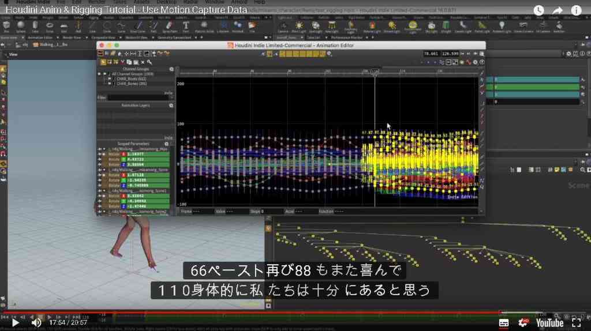
Task: Switch to the Motion FX View tab
Action: point(136,37)
